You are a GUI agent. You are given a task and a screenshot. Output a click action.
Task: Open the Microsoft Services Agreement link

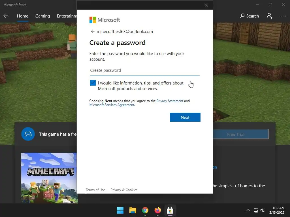point(112,105)
